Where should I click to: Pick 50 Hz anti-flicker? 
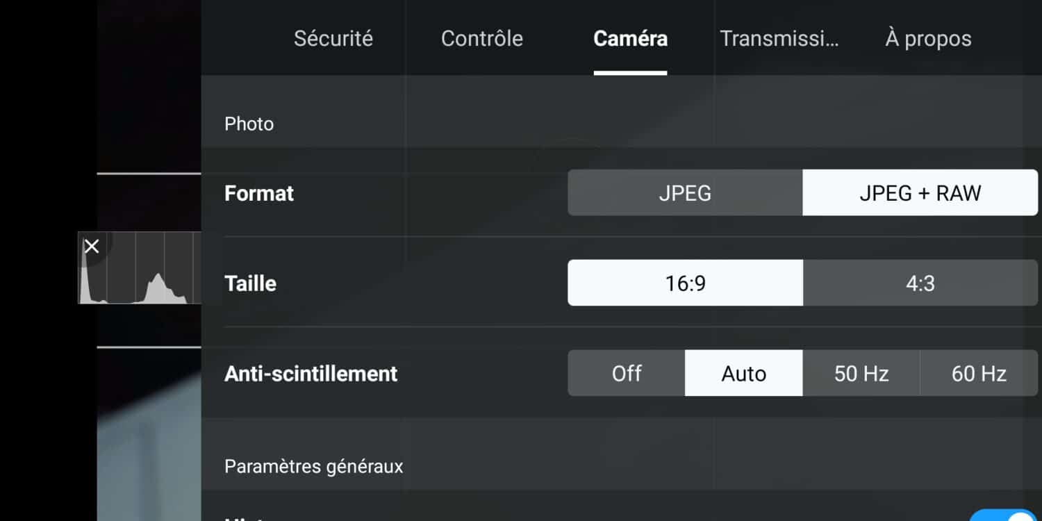(x=861, y=374)
